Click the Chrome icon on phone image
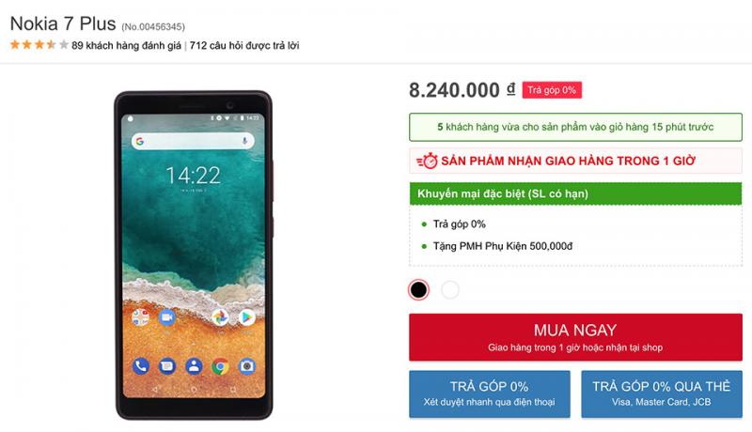Image resolution: width=752 pixels, height=432 pixels. point(220,367)
